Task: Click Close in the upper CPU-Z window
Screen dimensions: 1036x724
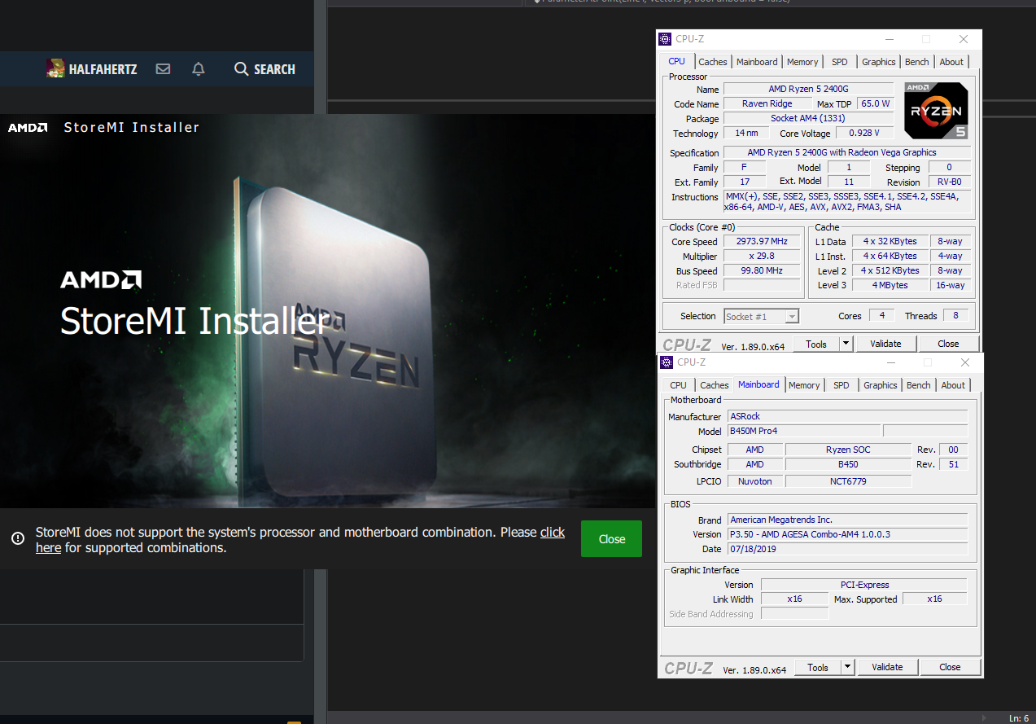Action: click(948, 344)
